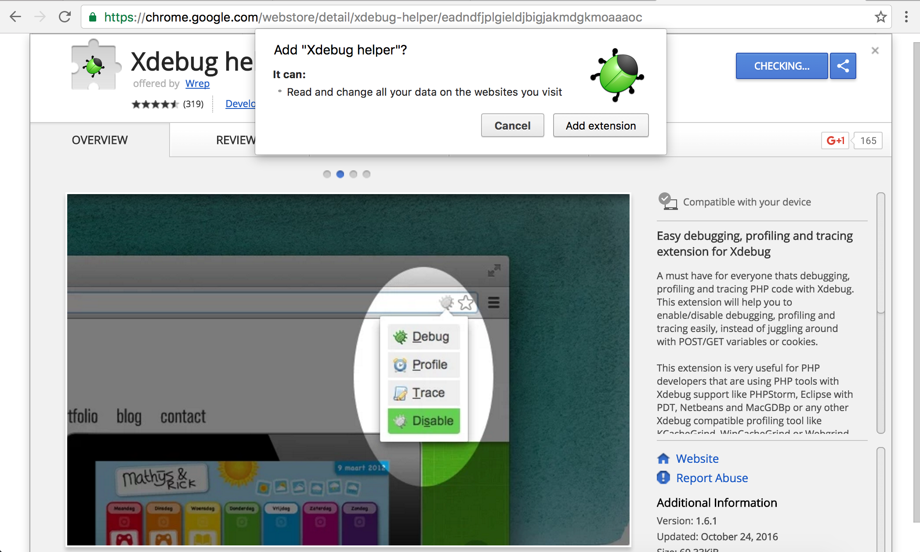Select fourth screenshot carousel dot

click(366, 174)
